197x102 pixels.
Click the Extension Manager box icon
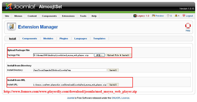pos(12,26)
